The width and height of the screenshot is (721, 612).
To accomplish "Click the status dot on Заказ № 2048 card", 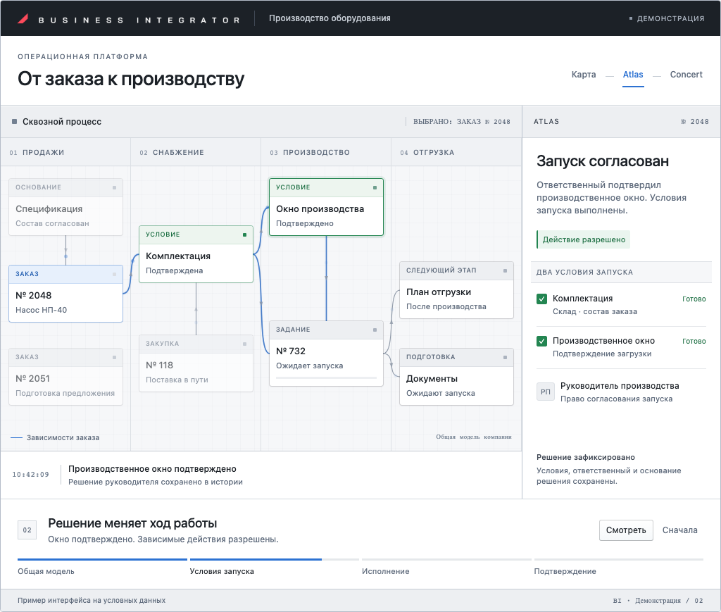I will (115, 275).
